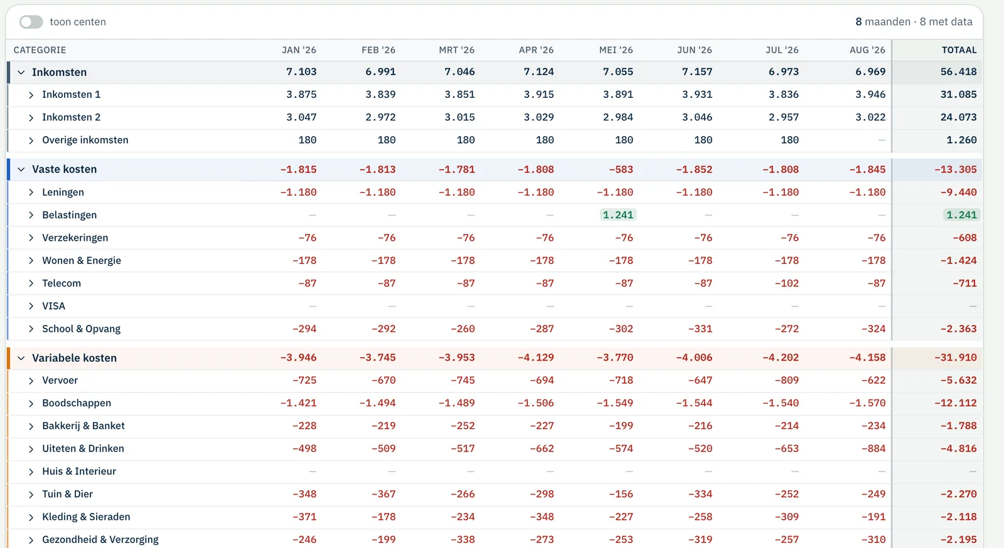Expand the Overige inkomsten row
This screenshot has width=1004, height=548.
[31, 140]
